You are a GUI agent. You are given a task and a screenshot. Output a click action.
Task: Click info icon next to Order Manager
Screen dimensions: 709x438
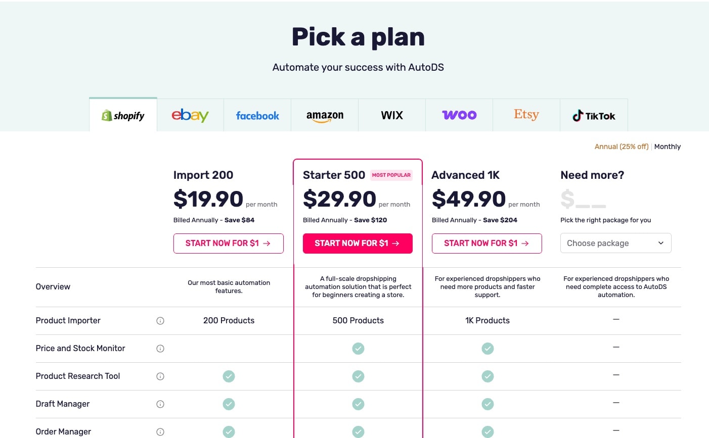[160, 431]
